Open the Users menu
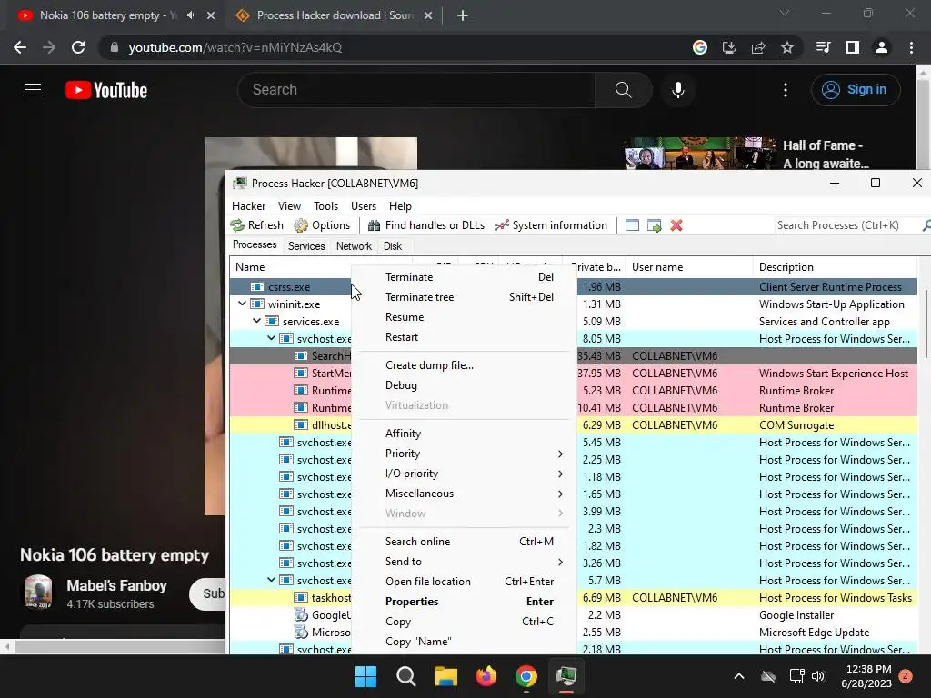This screenshot has height=698, width=931. pyautogui.click(x=364, y=206)
